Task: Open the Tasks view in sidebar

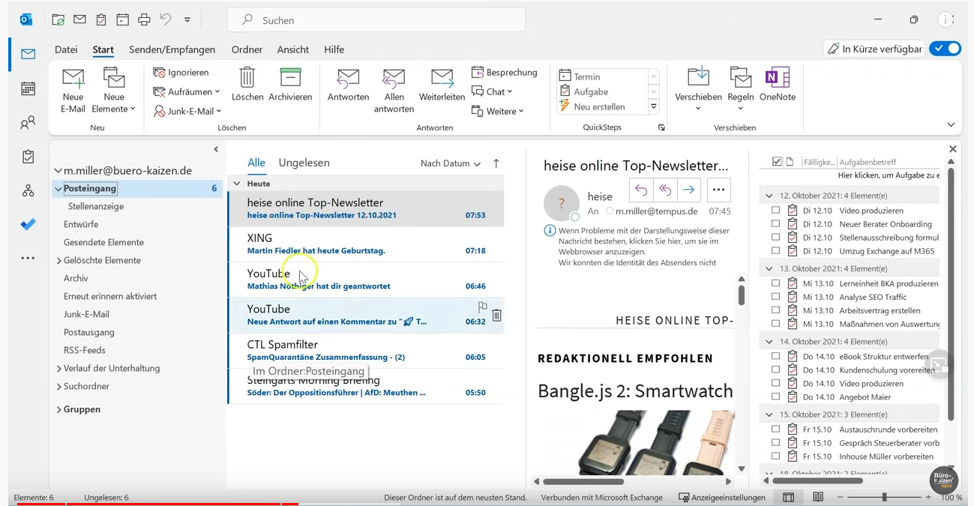Action: click(28, 157)
